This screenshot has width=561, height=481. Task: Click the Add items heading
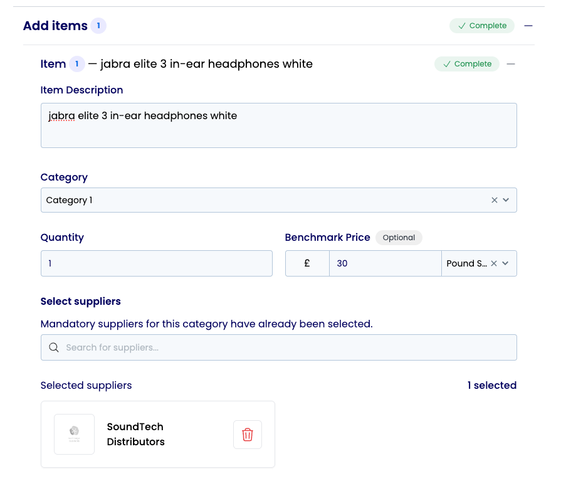point(55,26)
